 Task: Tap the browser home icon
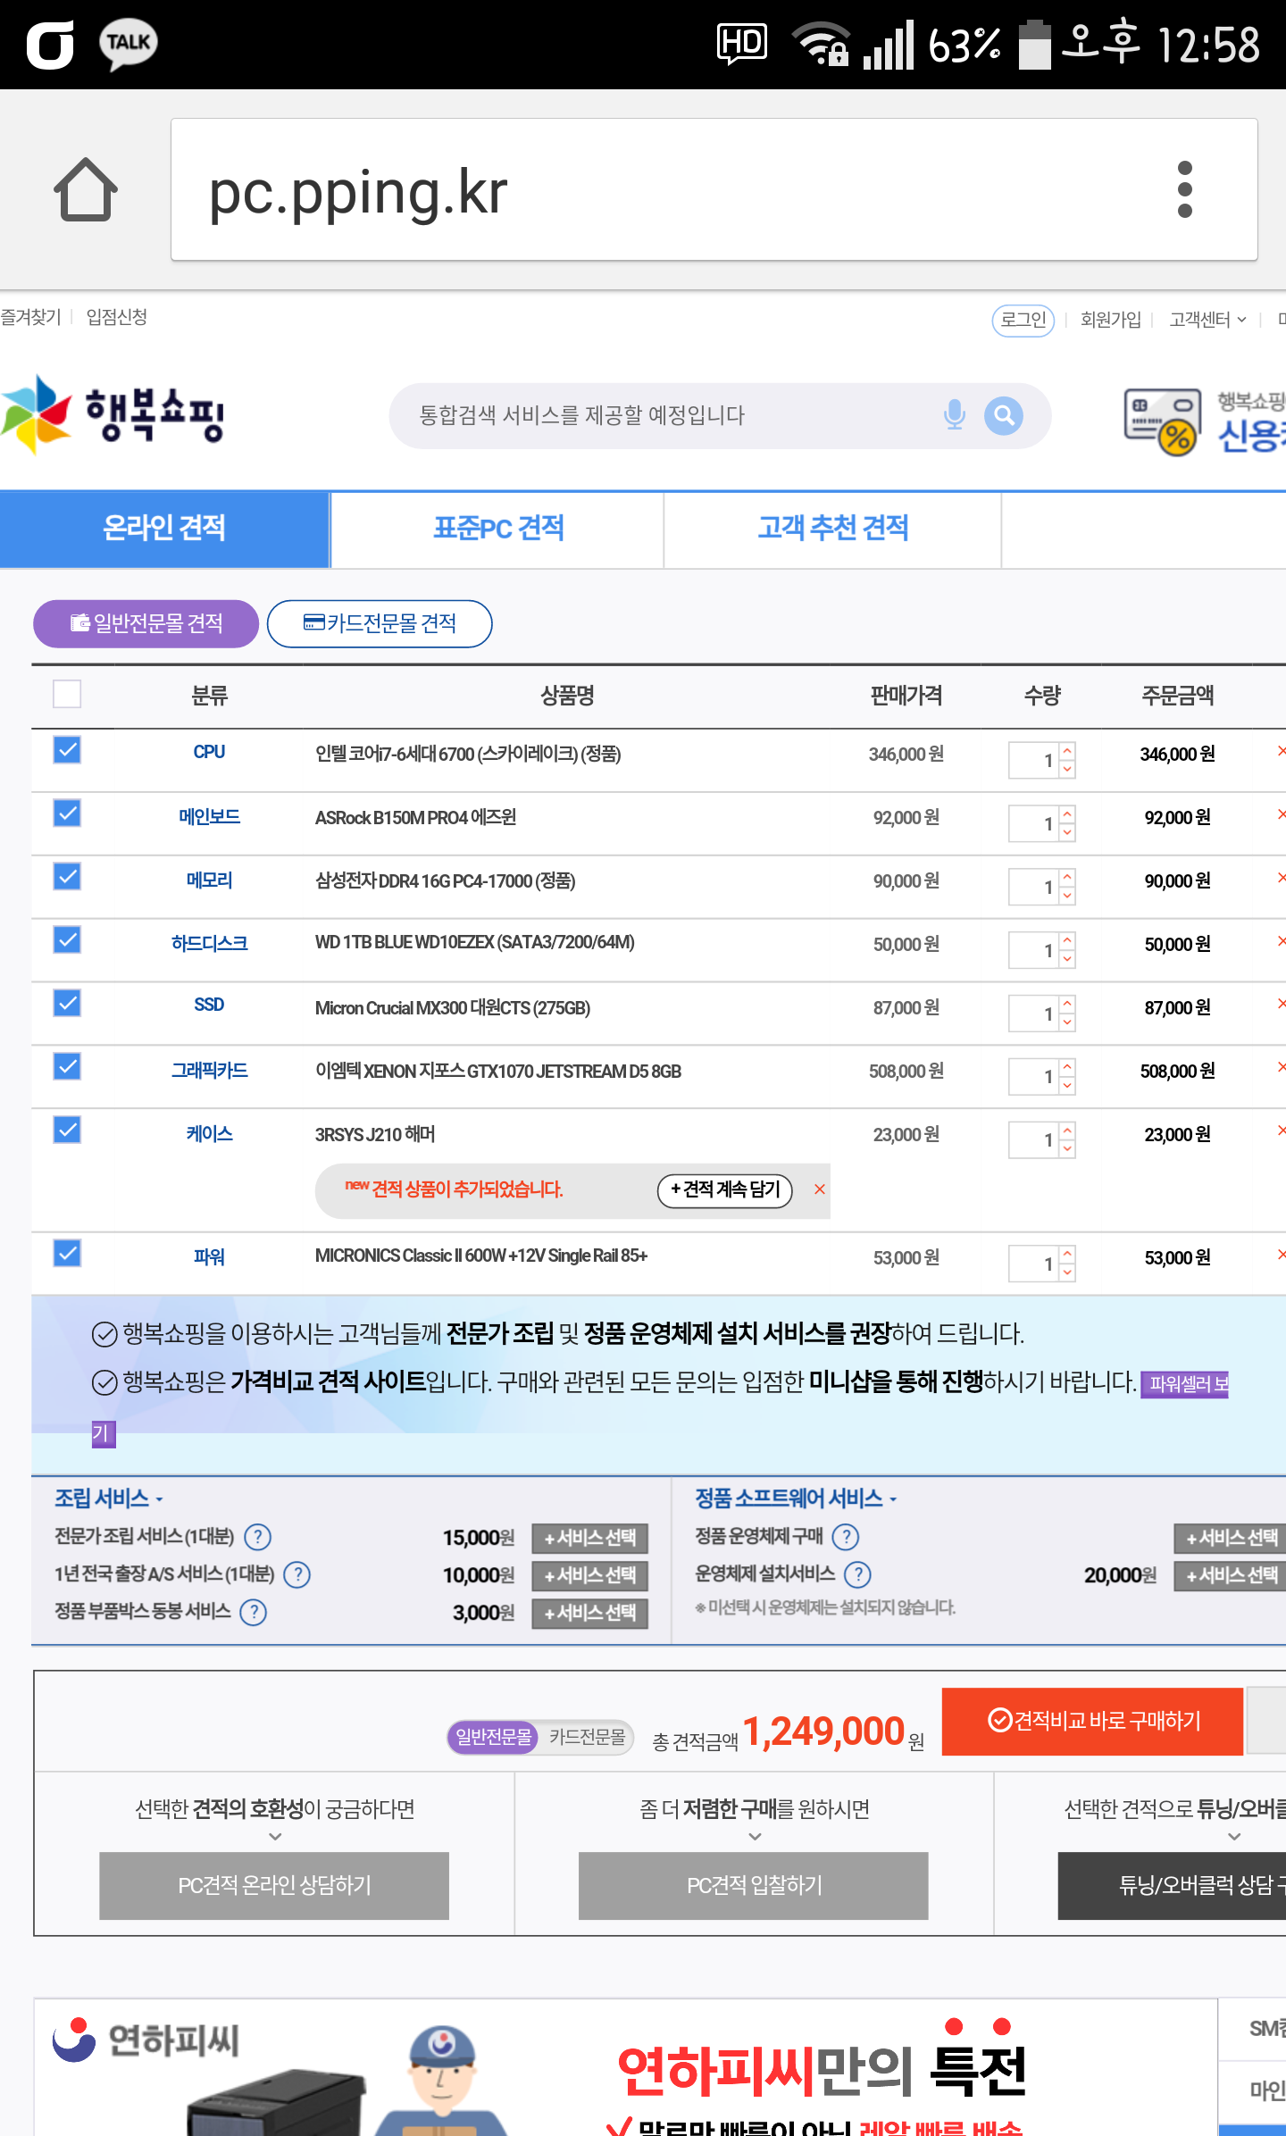[x=86, y=189]
